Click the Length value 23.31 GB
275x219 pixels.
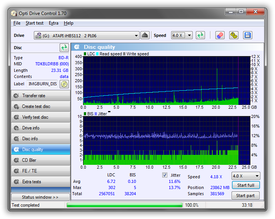[60, 70]
